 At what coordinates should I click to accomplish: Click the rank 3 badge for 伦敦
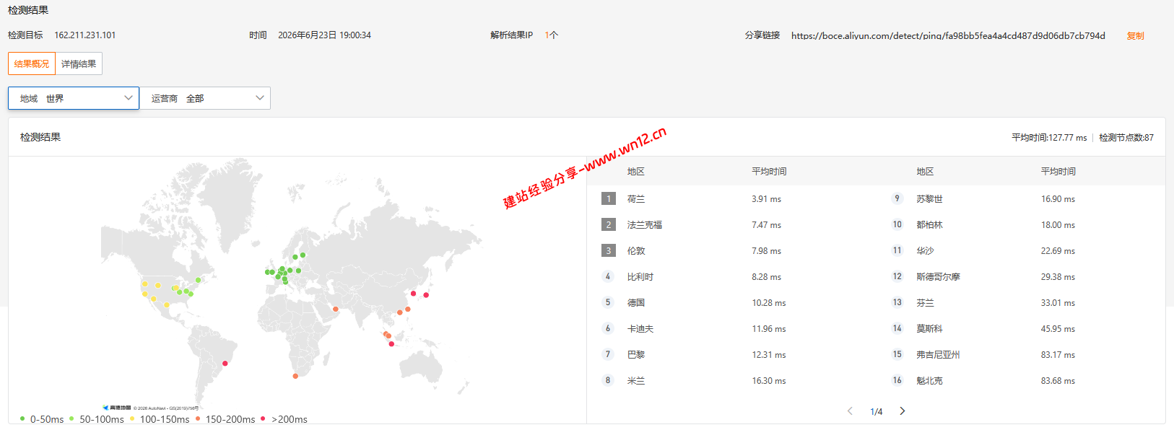[609, 250]
